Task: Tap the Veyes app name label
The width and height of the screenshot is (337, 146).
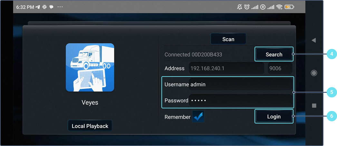Action: point(90,103)
